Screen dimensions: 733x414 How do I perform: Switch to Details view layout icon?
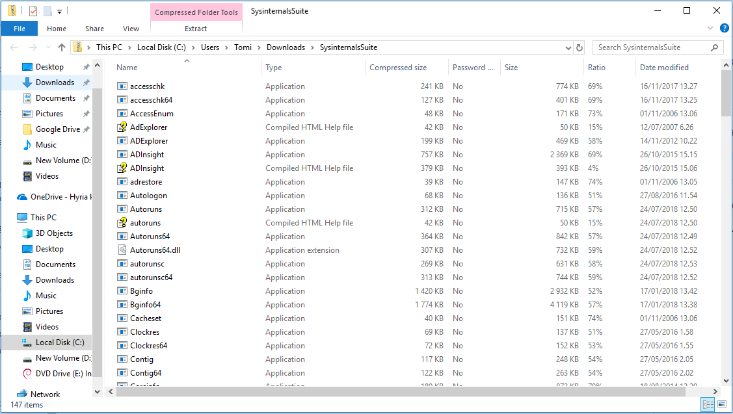pos(708,404)
